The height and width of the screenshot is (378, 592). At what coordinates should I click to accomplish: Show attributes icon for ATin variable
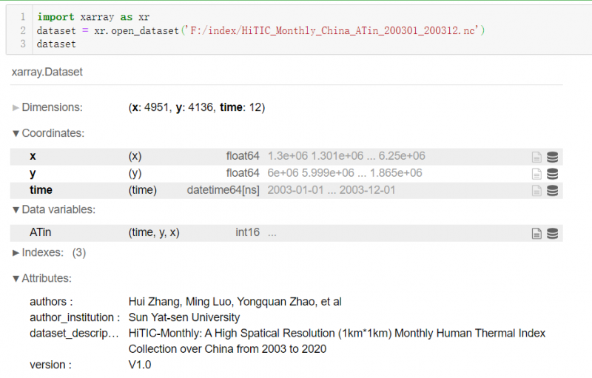tap(536, 233)
